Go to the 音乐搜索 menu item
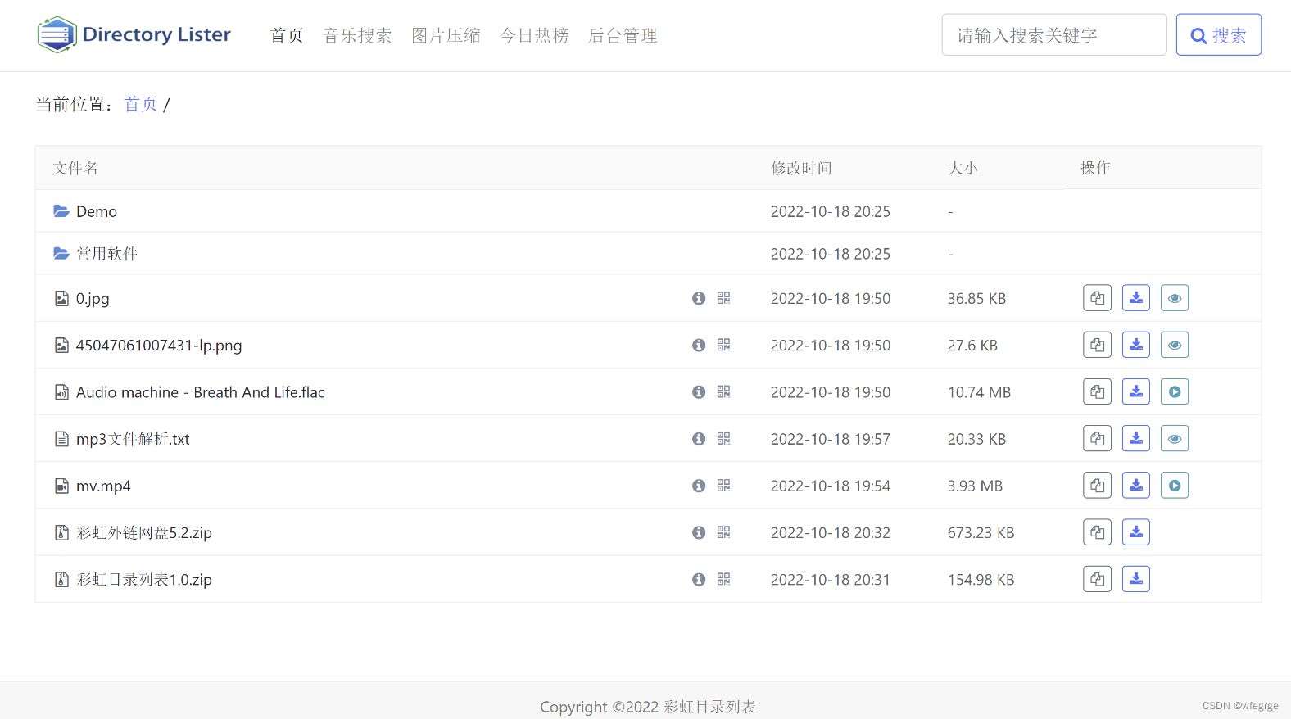1291x719 pixels. click(x=357, y=35)
